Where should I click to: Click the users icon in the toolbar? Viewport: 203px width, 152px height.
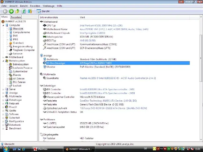tap(29, 11)
